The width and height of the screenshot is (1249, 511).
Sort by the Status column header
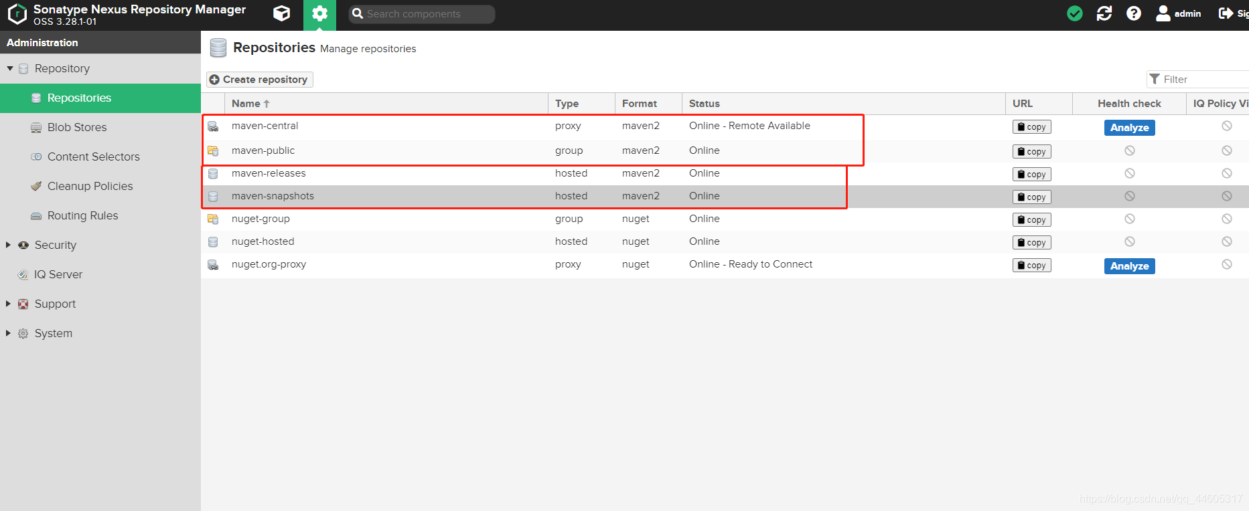[x=843, y=104]
